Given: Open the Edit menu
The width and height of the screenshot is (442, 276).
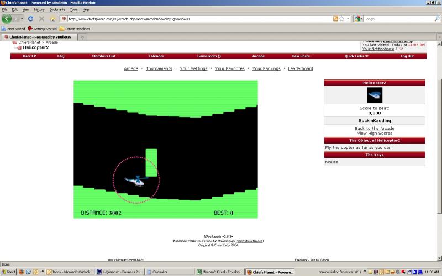Looking at the screenshot, I should pos(15,9).
